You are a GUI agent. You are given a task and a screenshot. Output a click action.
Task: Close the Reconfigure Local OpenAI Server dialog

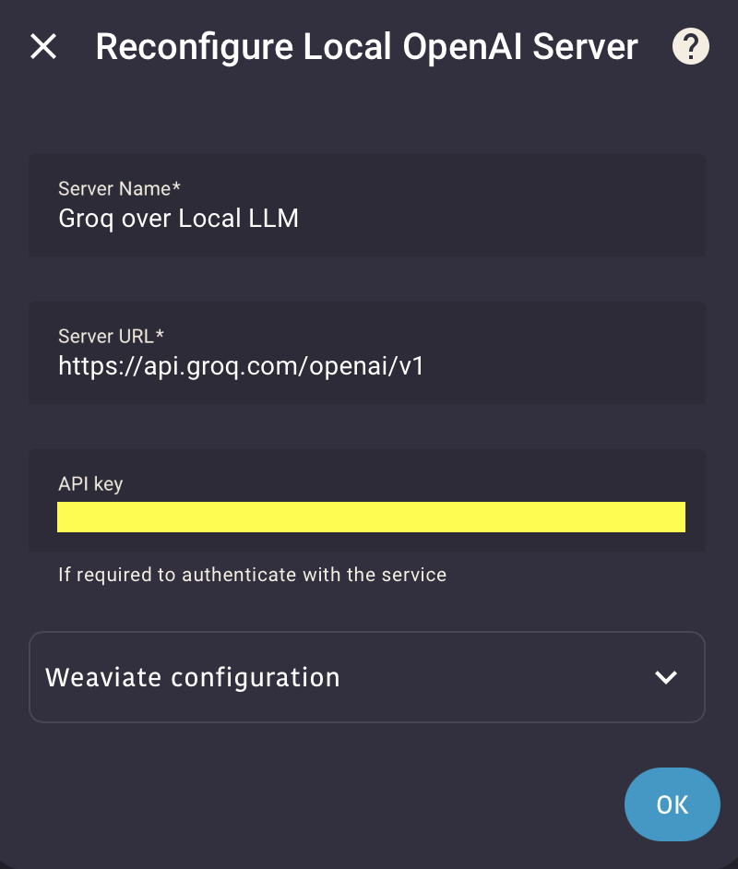coord(43,46)
